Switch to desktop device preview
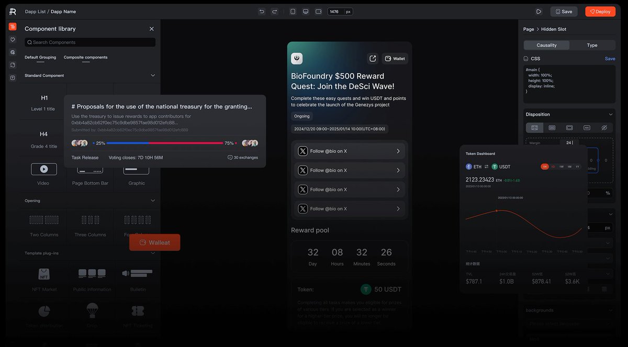This screenshot has height=347, width=628. pyautogui.click(x=306, y=11)
